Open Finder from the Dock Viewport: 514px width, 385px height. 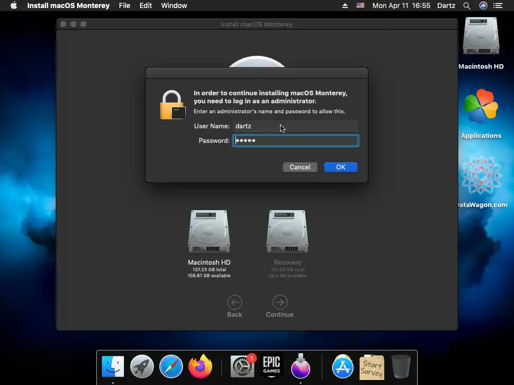[113, 366]
